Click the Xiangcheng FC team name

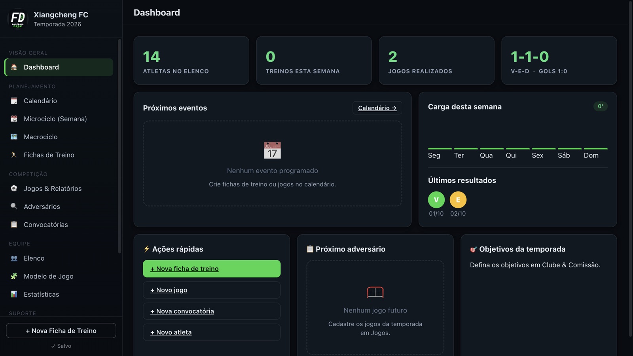(61, 15)
